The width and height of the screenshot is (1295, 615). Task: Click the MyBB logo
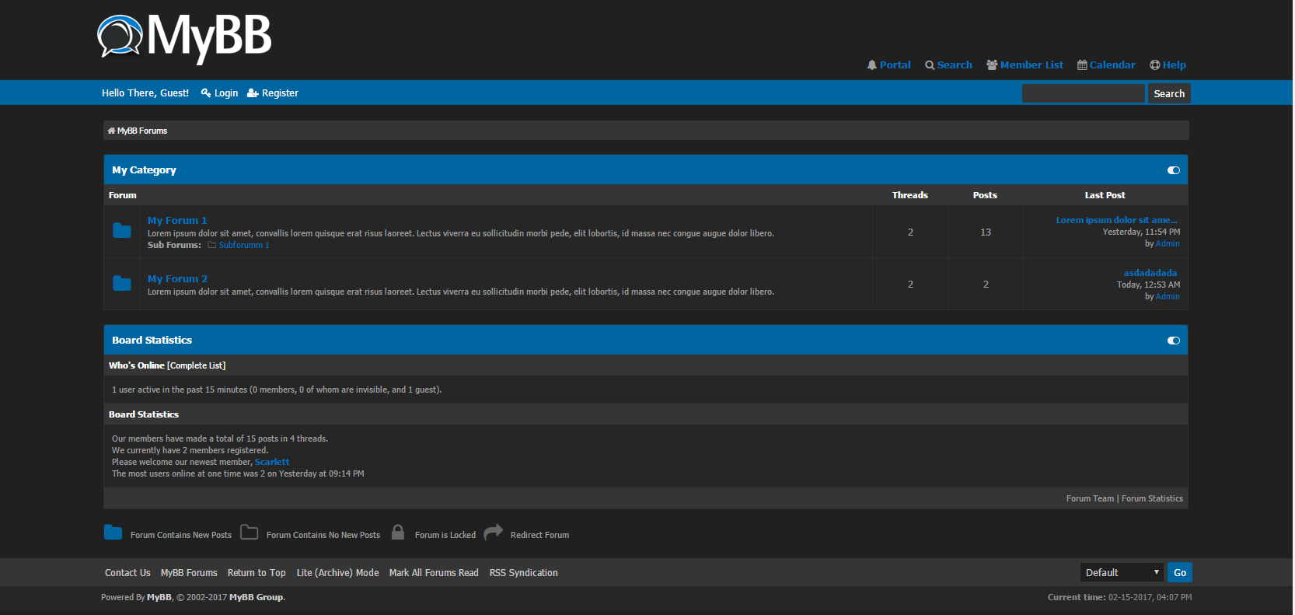tap(184, 37)
